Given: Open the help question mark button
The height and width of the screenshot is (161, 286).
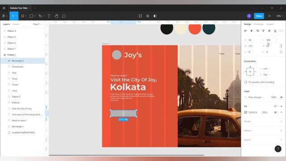Looking at the screenshot, I should (x=278, y=149).
